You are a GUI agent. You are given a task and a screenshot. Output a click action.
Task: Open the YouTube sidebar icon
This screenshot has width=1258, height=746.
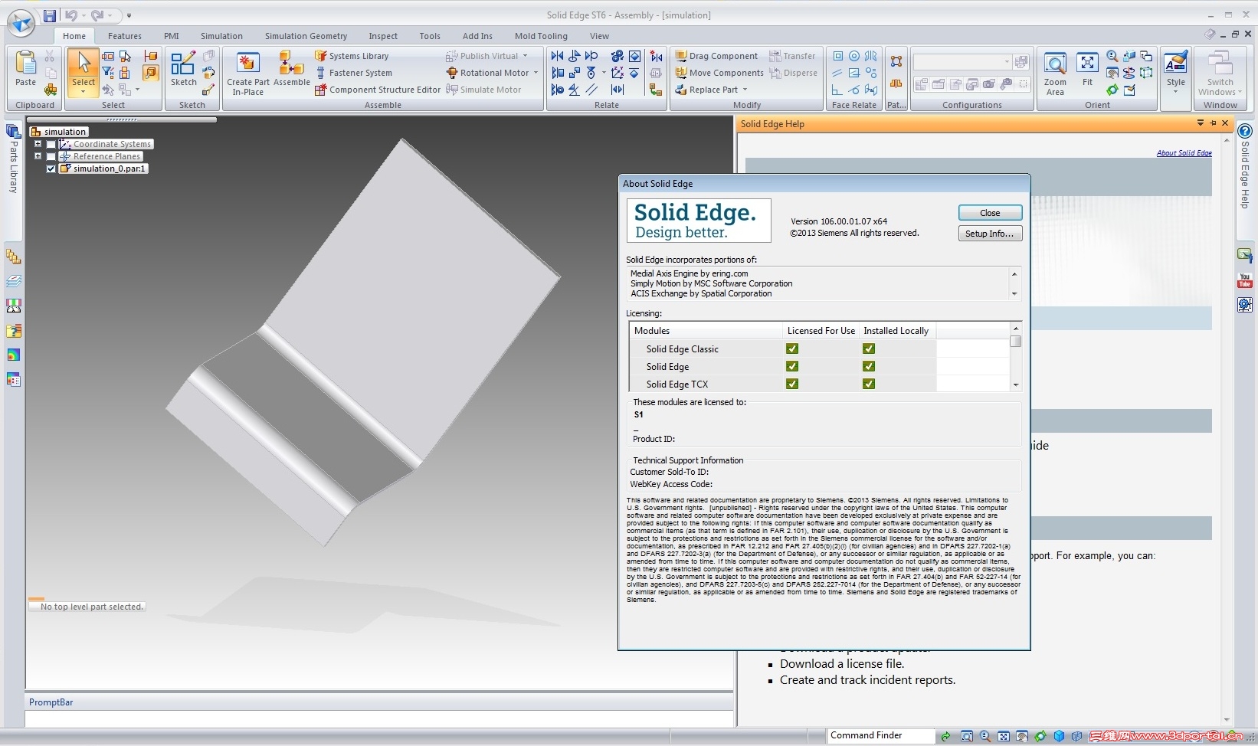[1245, 280]
